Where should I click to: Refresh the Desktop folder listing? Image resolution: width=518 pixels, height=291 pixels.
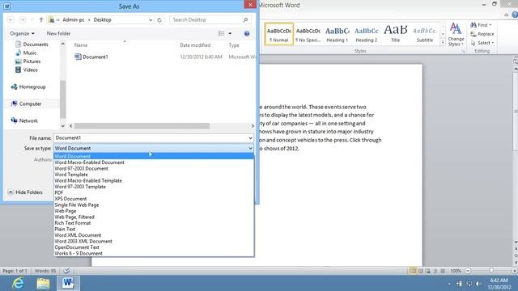pyautogui.click(x=159, y=19)
